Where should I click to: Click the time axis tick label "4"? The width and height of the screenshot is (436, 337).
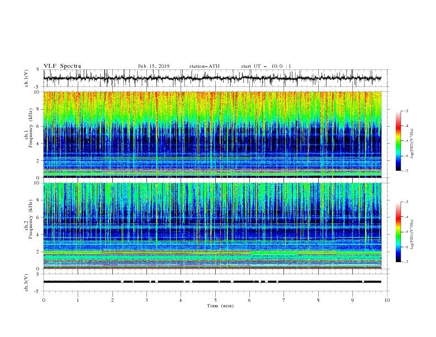pos(181,300)
